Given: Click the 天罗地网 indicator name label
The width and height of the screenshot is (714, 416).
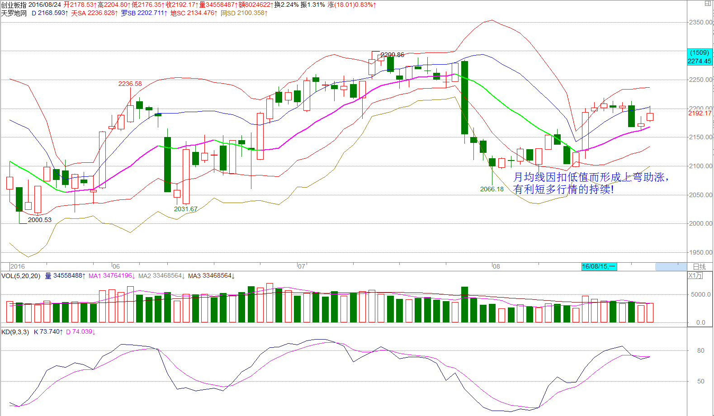Looking at the screenshot, I should 14,13.
